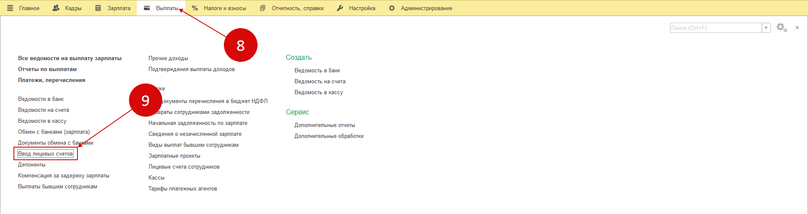Open Лицевые счета сотрудников

point(184,167)
